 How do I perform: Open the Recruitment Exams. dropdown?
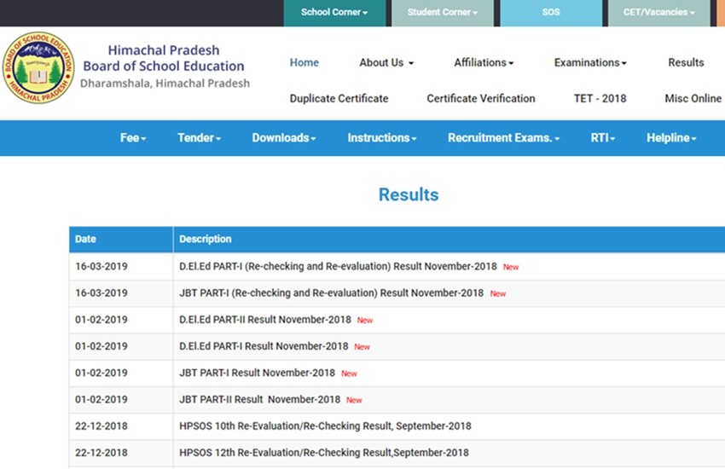tap(503, 138)
